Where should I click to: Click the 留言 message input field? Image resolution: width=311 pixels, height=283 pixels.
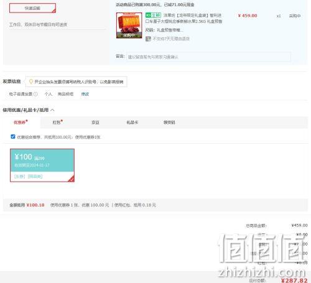[208, 57]
